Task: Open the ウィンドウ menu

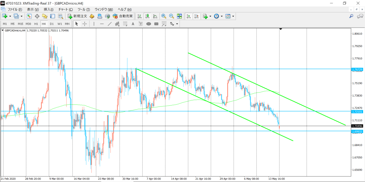Action: pos(104,9)
